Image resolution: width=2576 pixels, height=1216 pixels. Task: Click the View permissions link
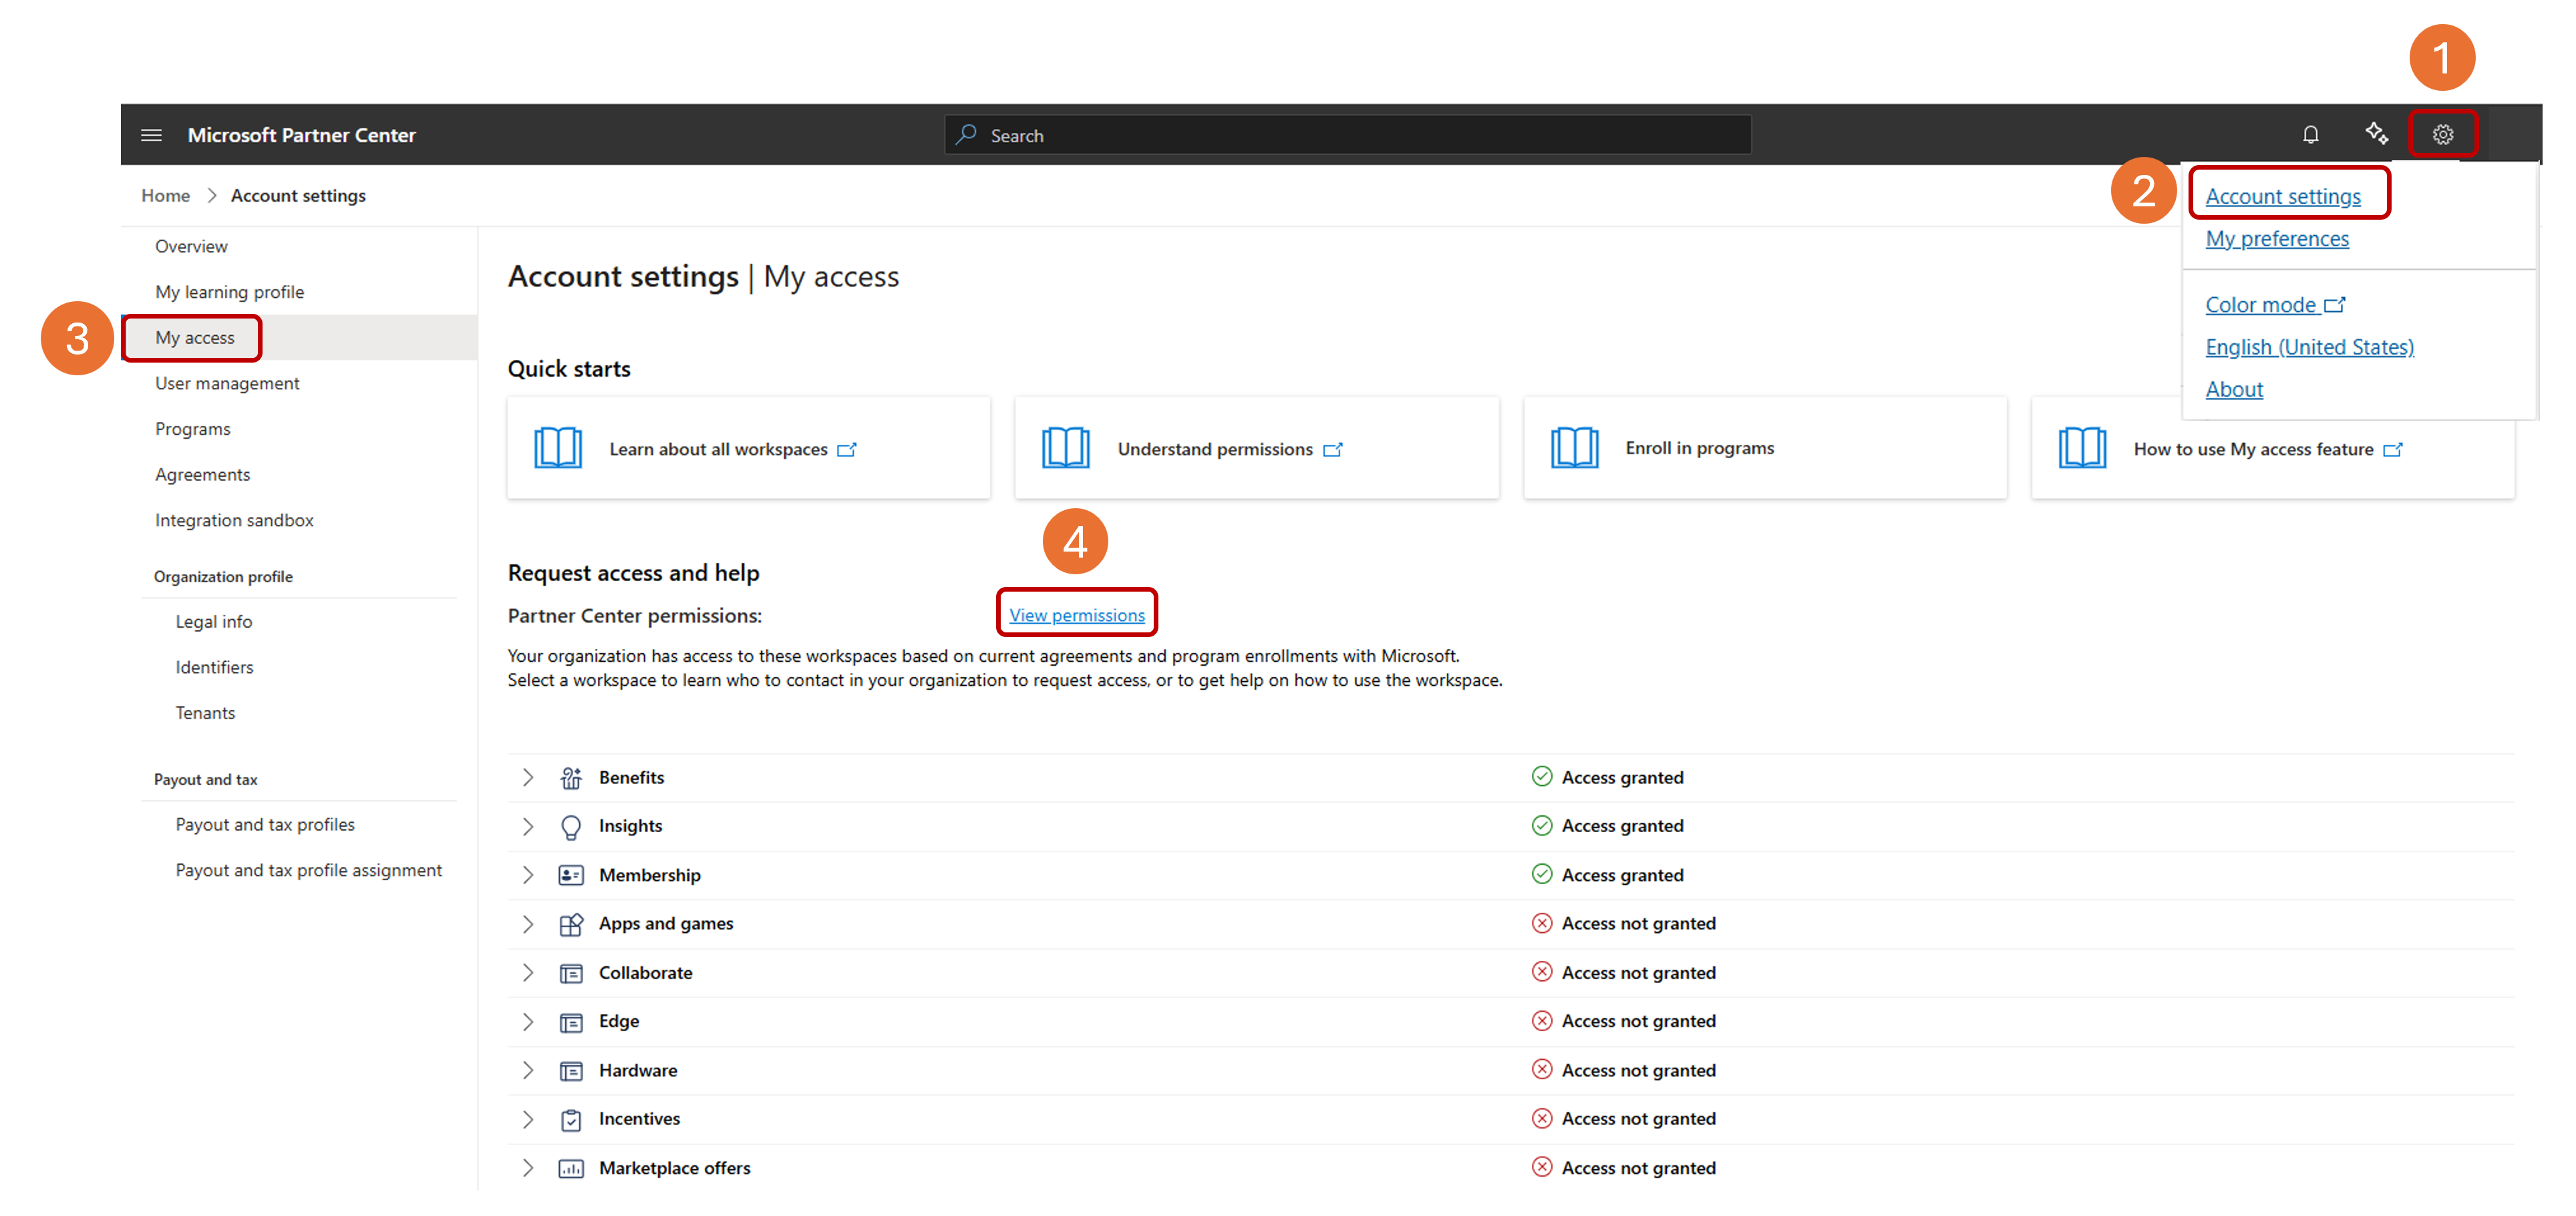point(1077,614)
